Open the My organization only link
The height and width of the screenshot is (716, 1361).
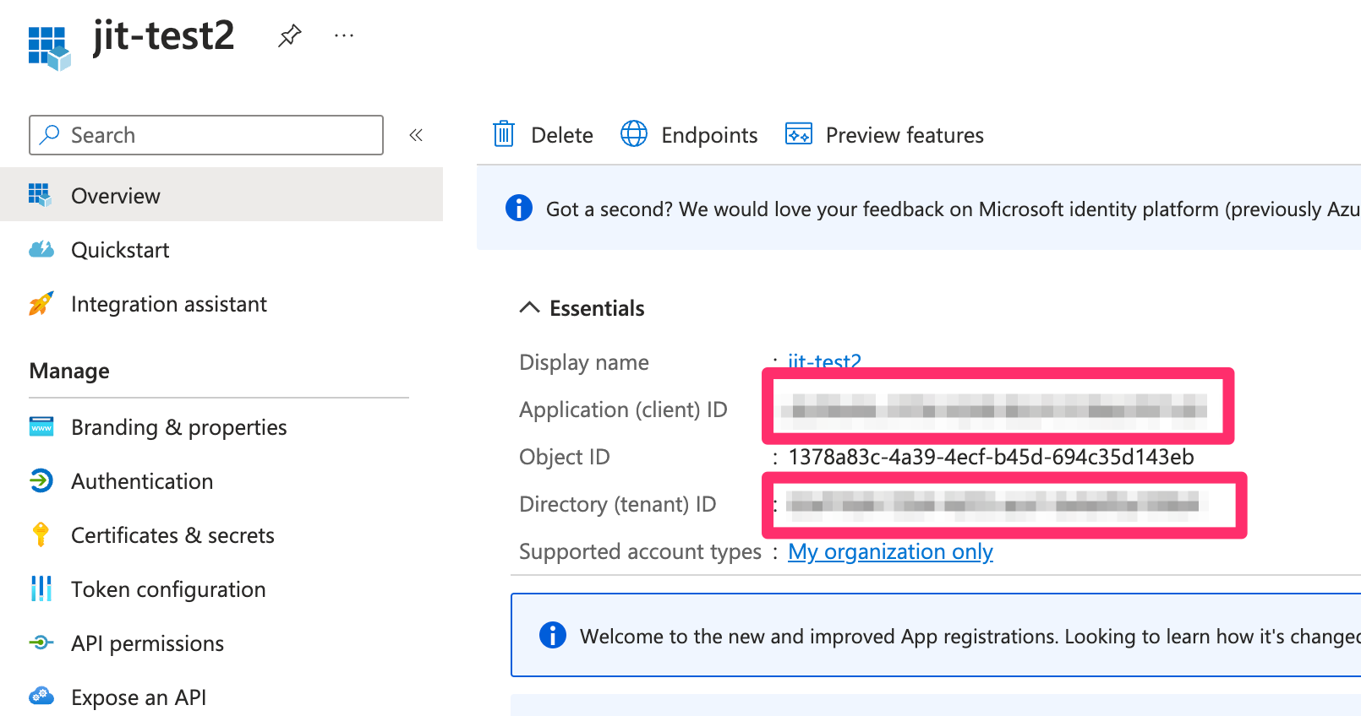click(x=890, y=551)
